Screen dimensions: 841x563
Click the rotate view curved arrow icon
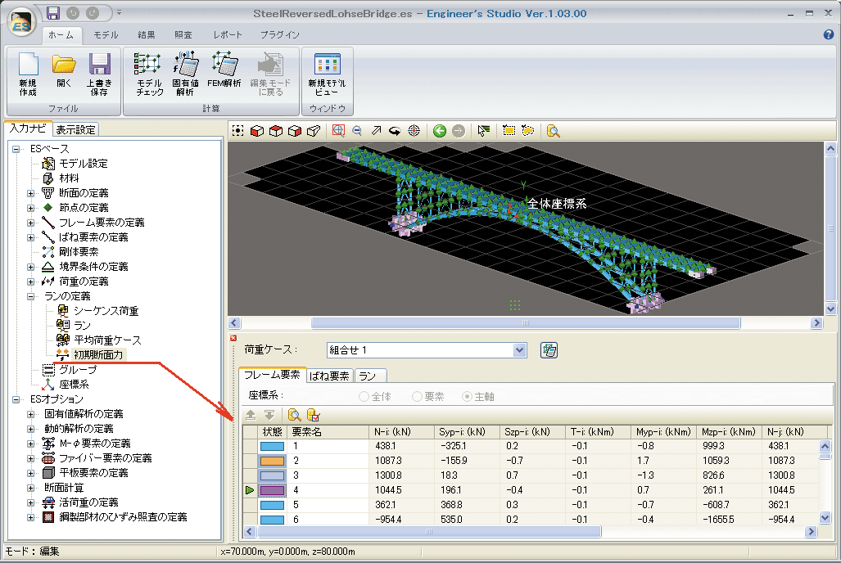395,131
